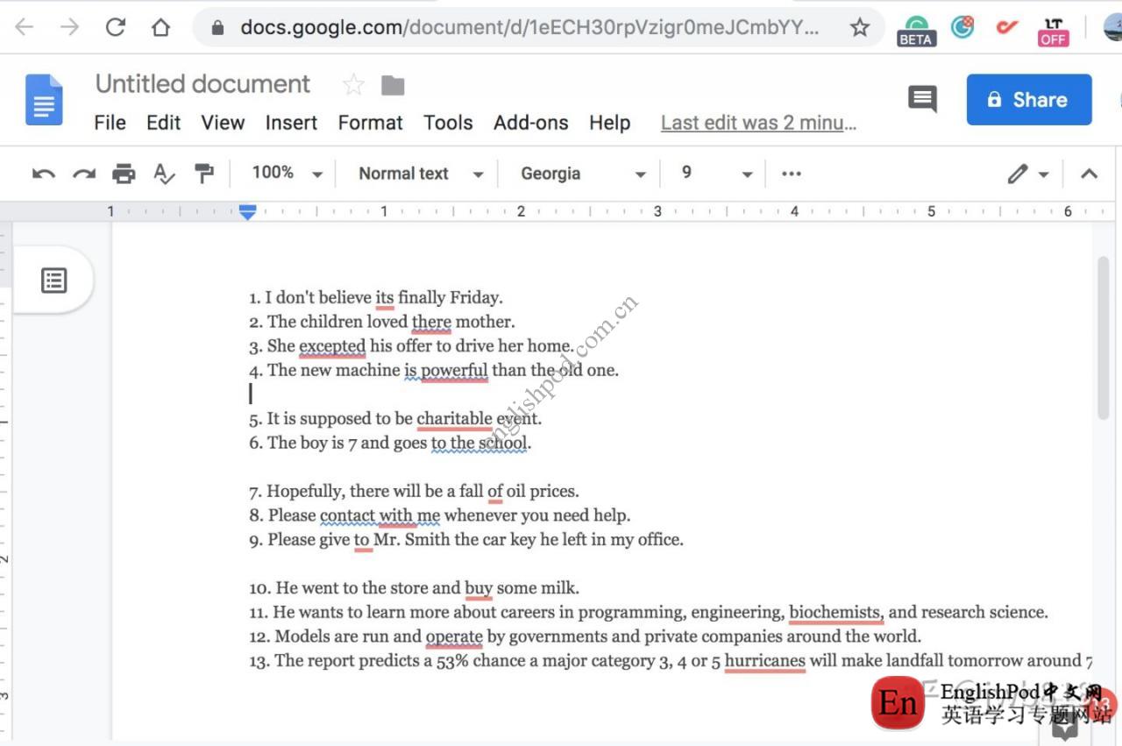Open the Add-ons menu

[530, 123]
